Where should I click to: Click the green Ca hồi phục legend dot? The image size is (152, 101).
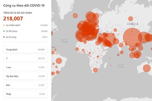(4, 31)
